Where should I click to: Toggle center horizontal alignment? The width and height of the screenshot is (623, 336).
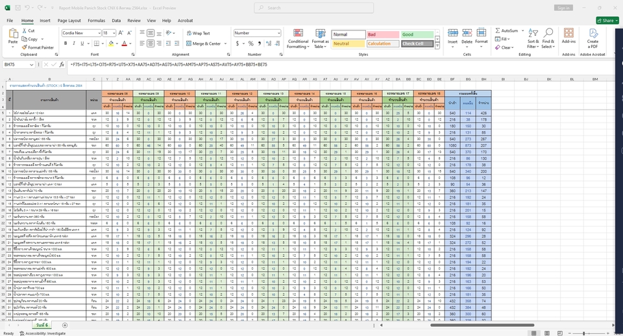click(x=151, y=43)
